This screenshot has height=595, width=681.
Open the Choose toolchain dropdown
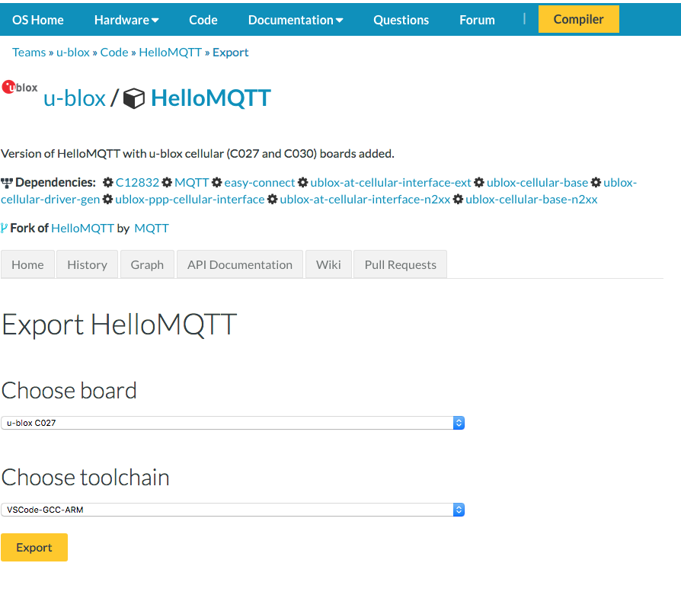click(232, 510)
